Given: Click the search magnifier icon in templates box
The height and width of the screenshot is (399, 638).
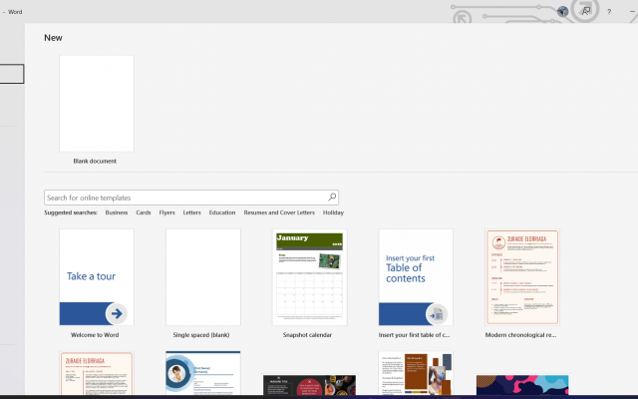Looking at the screenshot, I should tap(332, 198).
